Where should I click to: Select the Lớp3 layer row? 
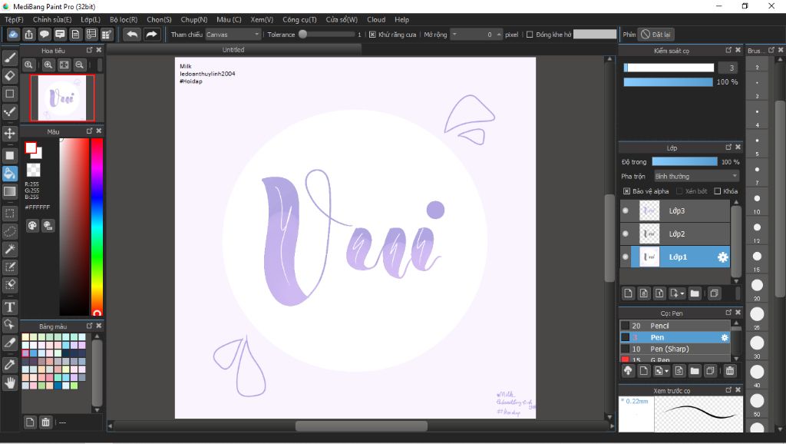pyautogui.click(x=675, y=210)
